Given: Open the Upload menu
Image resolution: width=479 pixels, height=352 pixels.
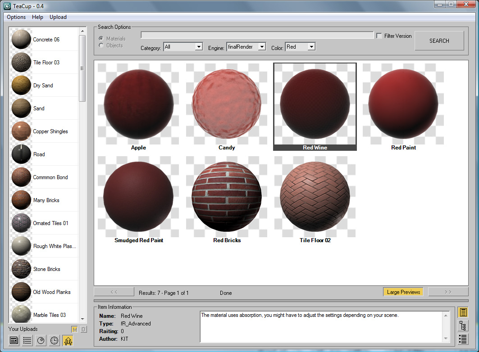Looking at the screenshot, I should coord(58,17).
